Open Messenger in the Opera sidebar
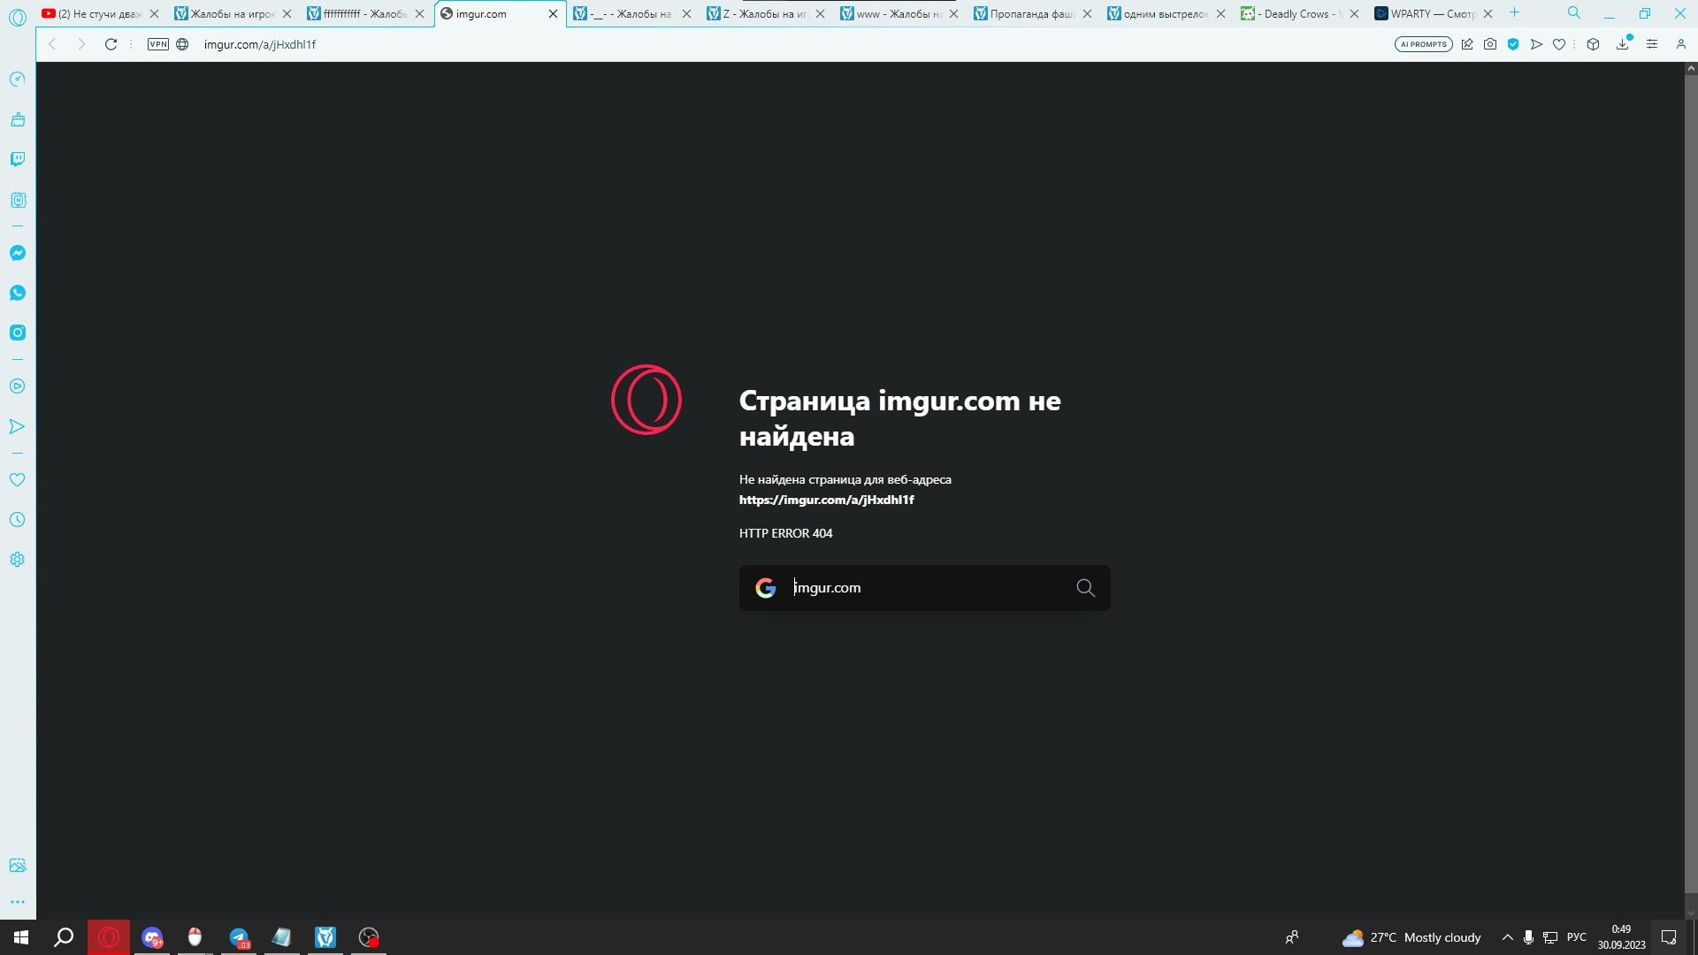1698x955 pixels. click(x=18, y=253)
